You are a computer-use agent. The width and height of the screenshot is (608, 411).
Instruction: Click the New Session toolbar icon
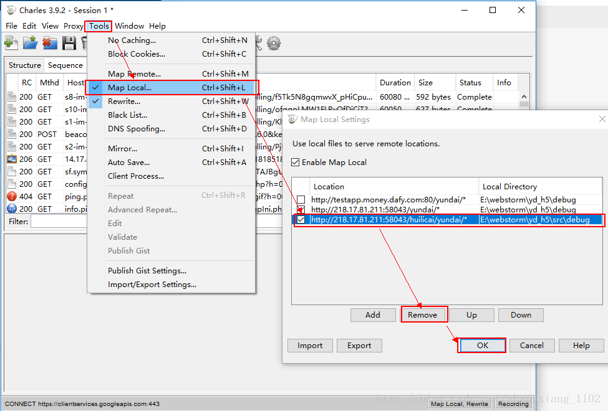pos(11,42)
